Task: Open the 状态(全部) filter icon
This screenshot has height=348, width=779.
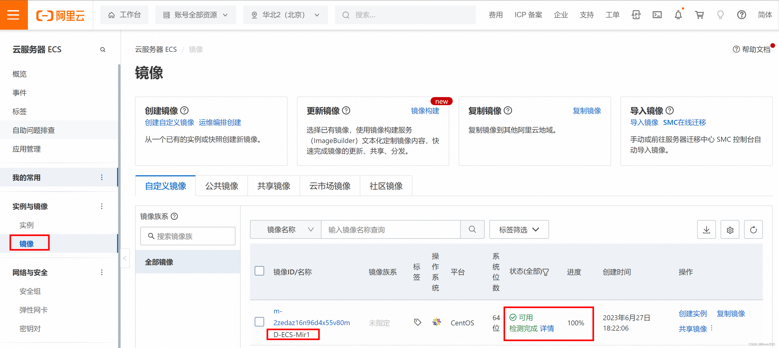Action: pyautogui.click(x=546, y=272)
